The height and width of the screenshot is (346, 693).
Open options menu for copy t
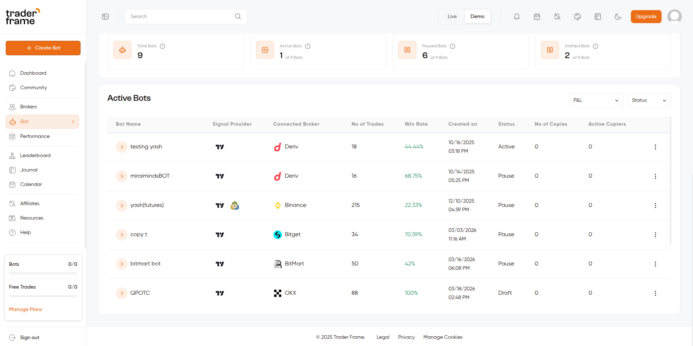pyautogui.click(x=655, y=235)
